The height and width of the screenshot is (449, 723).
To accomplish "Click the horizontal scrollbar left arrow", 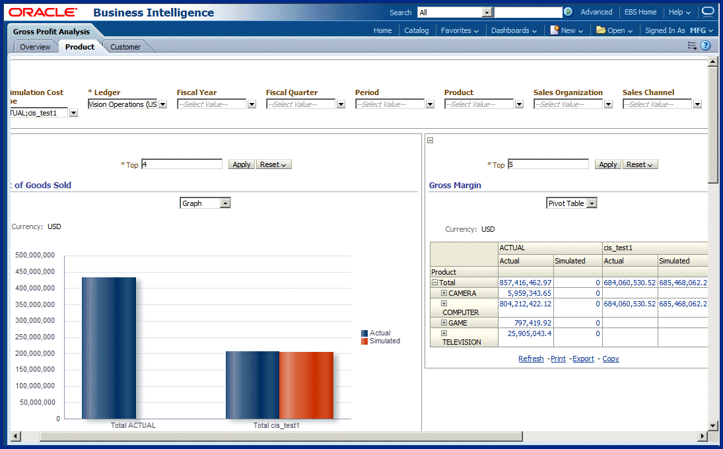I will (16, 436).
